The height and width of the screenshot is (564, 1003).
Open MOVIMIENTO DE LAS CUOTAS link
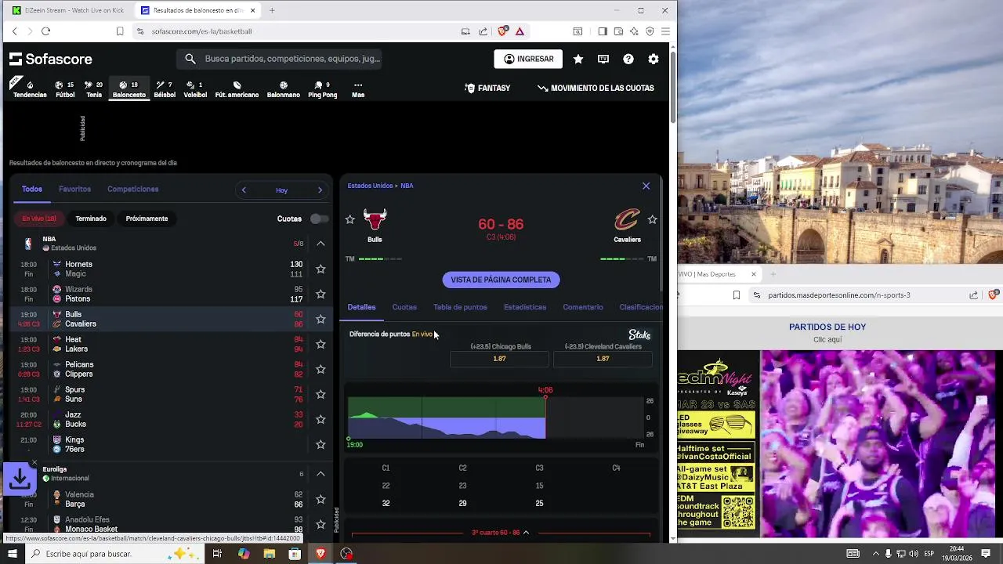pos(596,88)
